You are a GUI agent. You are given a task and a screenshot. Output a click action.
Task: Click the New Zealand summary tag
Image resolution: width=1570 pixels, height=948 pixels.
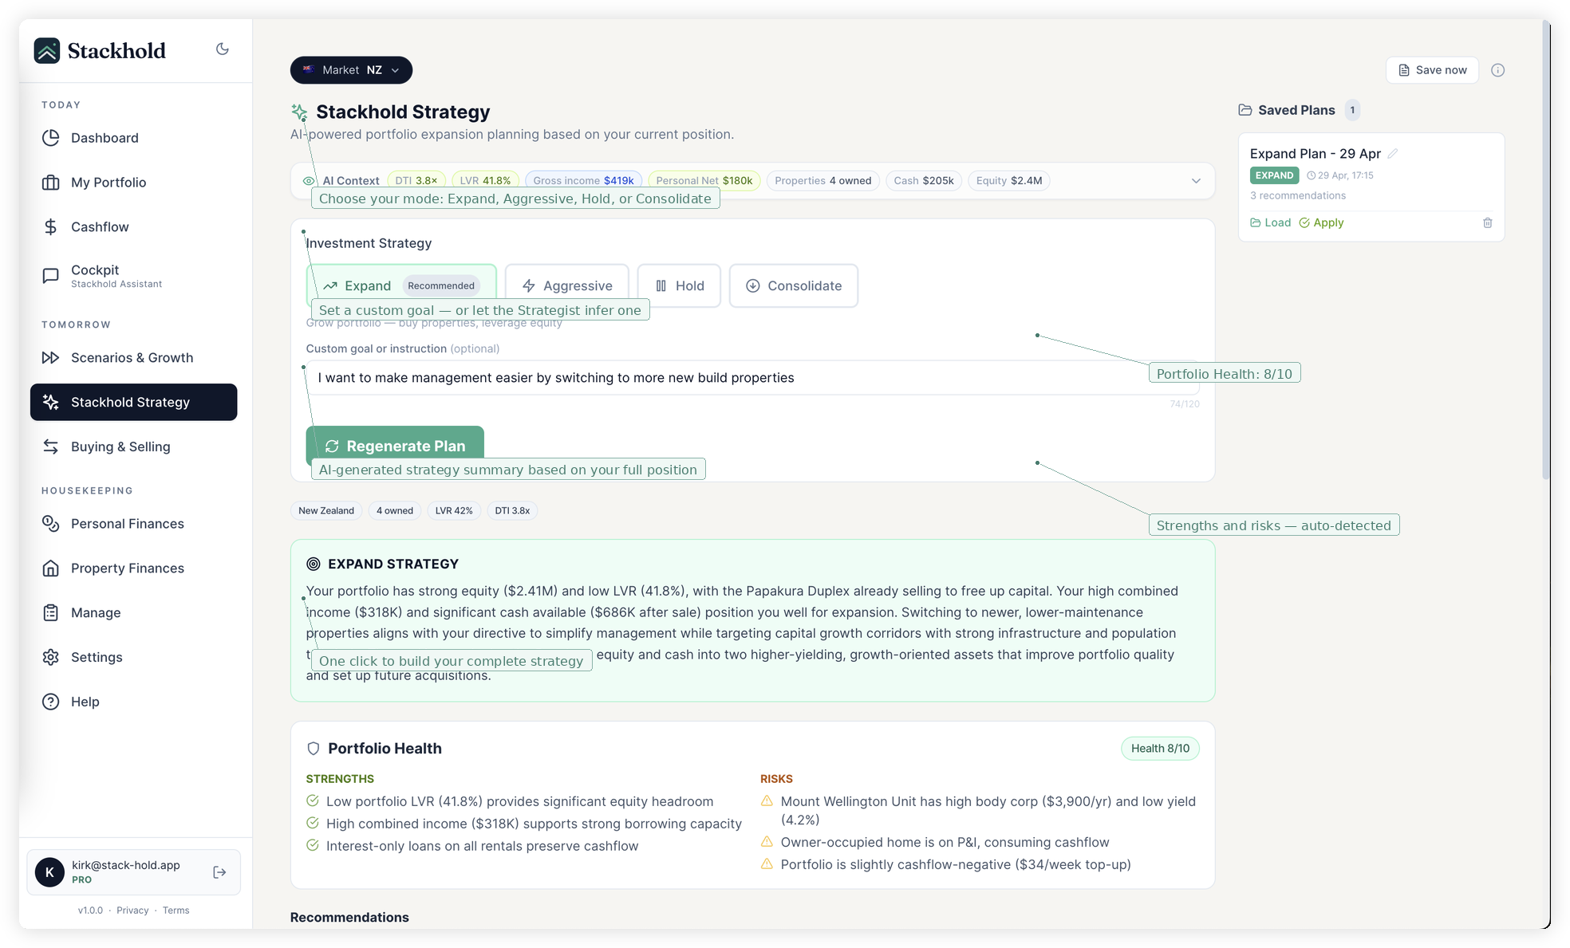[x=326, y=511]
